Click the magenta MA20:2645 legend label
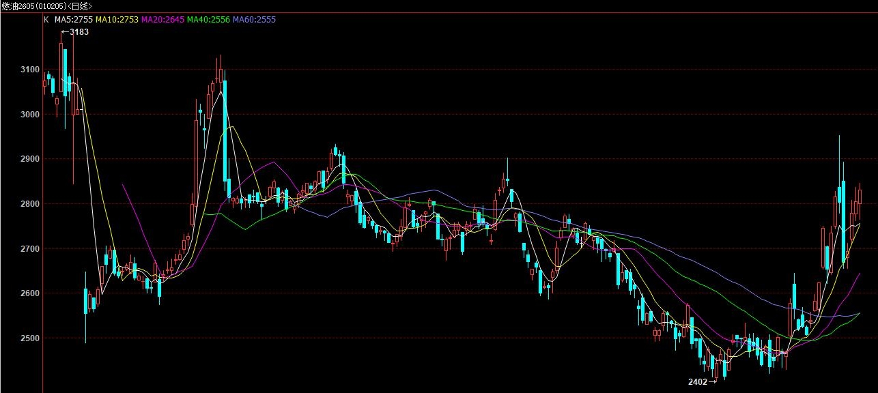Viewport: 878px width, 393px height. pos(162,20)
